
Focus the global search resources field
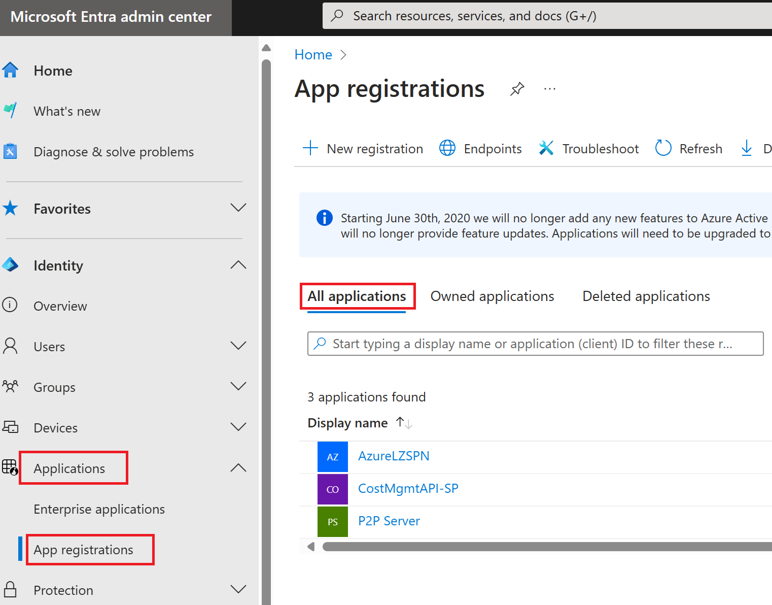[x=547, y=16]
